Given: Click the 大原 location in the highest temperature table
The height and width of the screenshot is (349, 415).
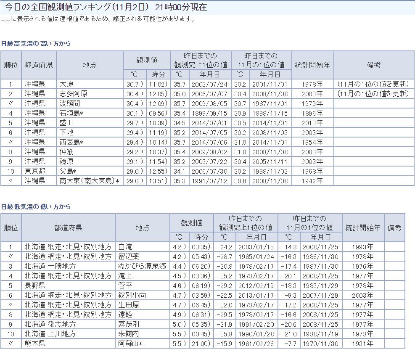Looking at the screenshot, I should click(x=90, y=84).
